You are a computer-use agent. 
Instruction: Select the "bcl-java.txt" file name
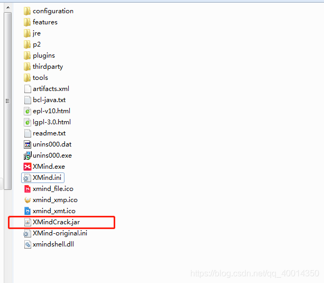(x=49, y=100)
